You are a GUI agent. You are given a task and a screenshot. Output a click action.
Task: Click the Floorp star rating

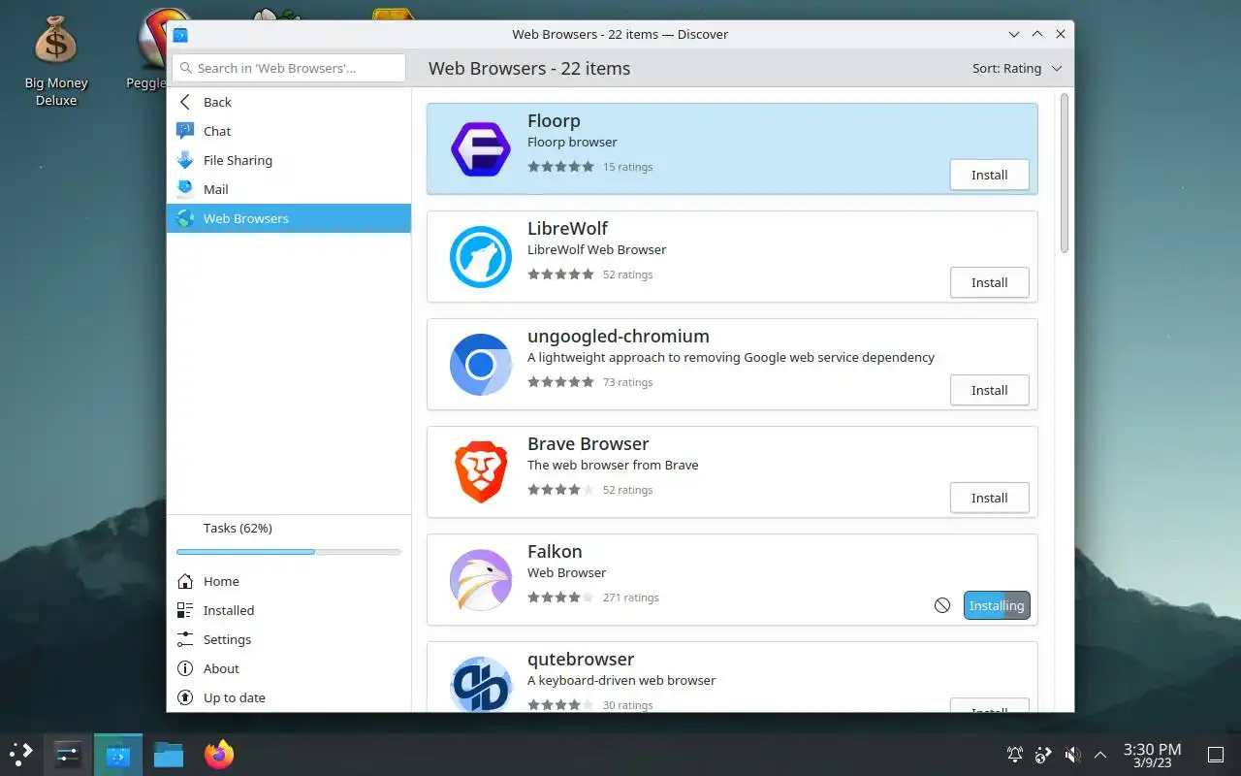[x=560, y=167]
